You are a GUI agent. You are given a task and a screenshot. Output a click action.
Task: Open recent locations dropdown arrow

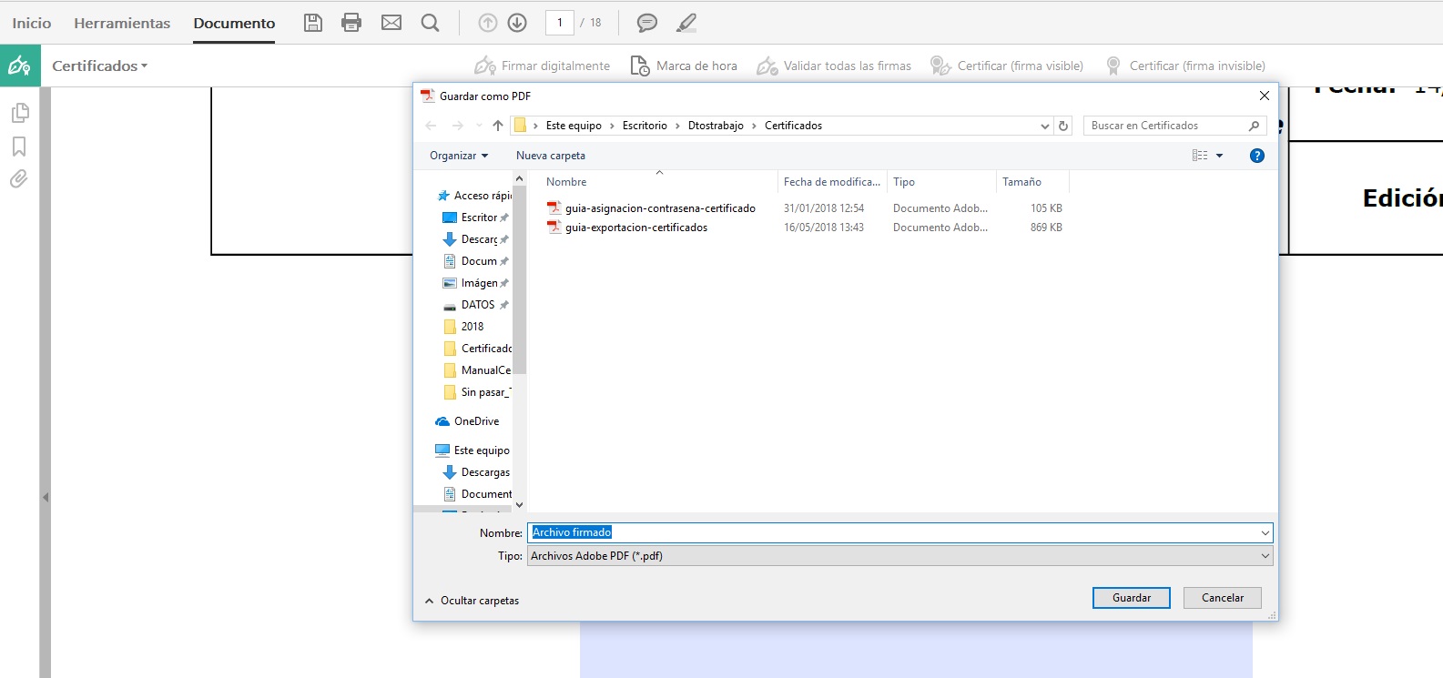pos(479,126)
